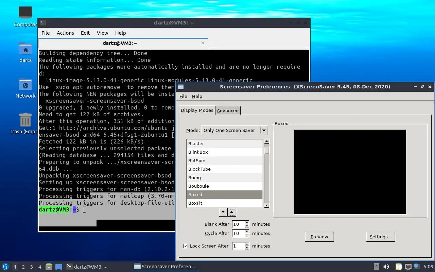Image resolution: width=435 pixels, height=272 pixels.
Task: Click the Preview button
Action: 319,237
